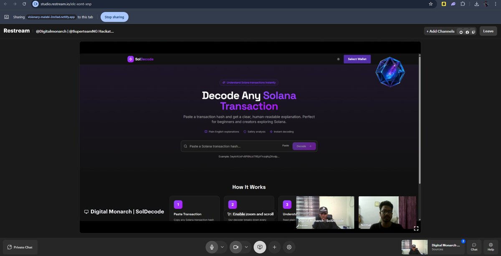This screenshot has height=256, width=501.
Task: Expand camera options dropdown
Action: (x=246, y=247)
